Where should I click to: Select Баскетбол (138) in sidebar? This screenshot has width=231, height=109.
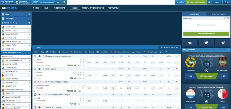tap(16, 34)
